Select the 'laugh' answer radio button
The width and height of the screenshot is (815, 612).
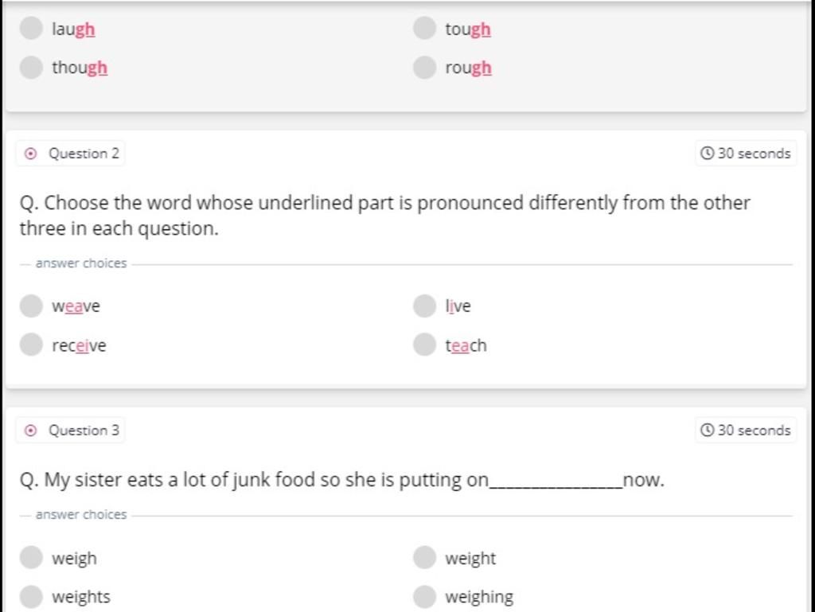click(31, 29)
